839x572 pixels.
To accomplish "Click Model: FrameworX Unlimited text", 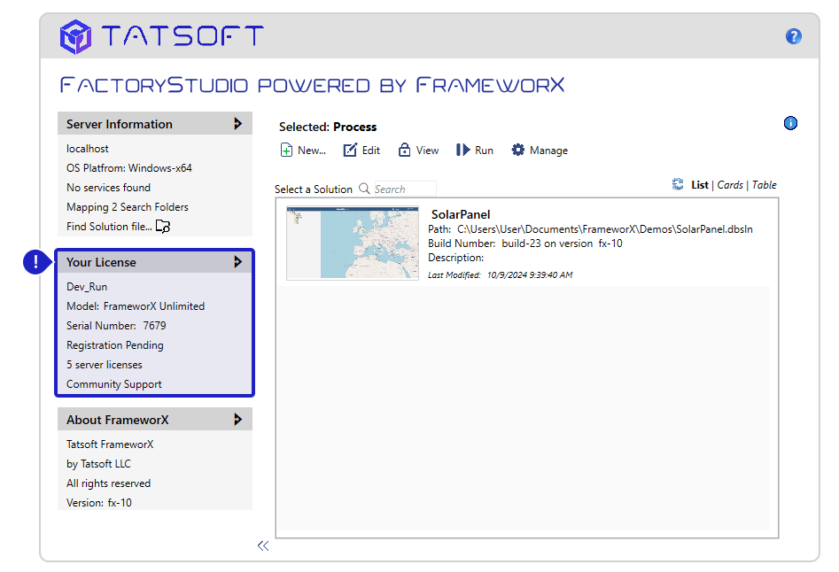I will 136,306.
